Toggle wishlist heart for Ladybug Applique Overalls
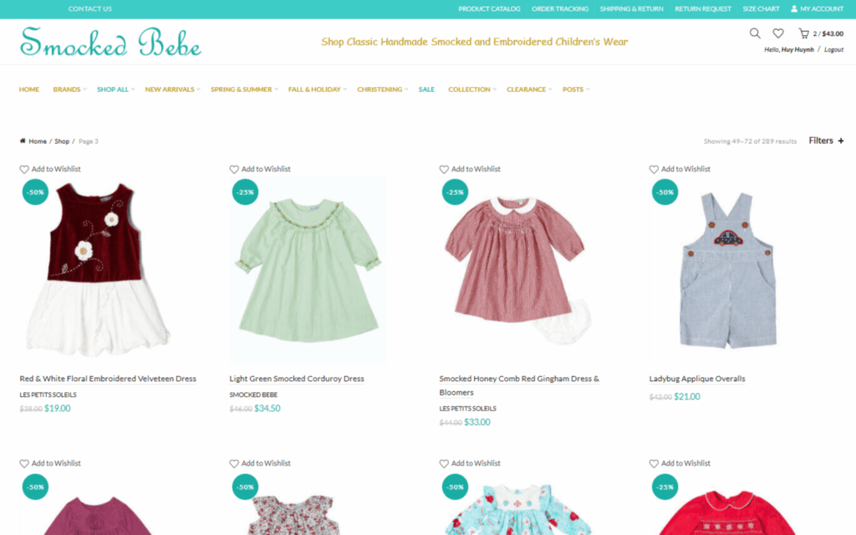The image size is (856, 535). pyautogui.click(x=654, y=169)
